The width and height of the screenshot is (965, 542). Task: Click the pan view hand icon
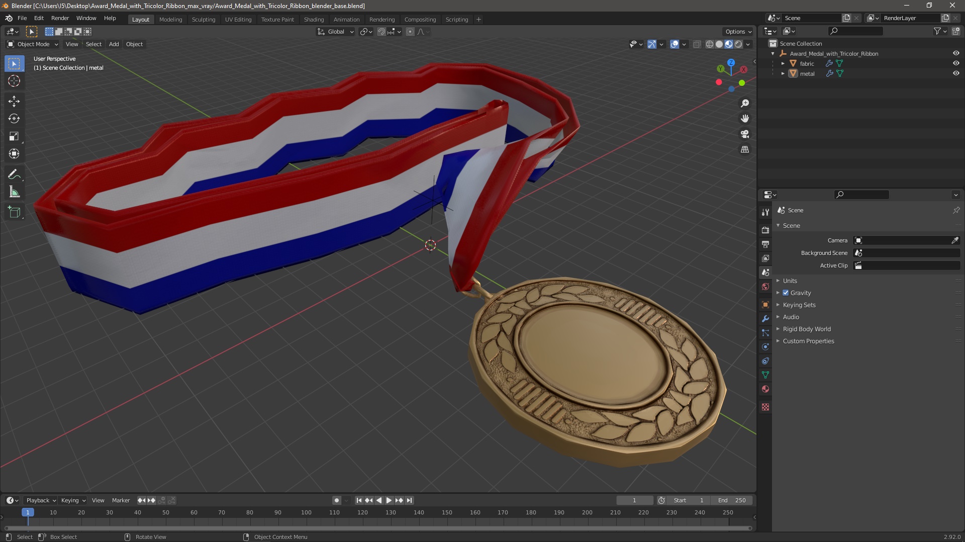pyautogui.click(x=745, y=118)
